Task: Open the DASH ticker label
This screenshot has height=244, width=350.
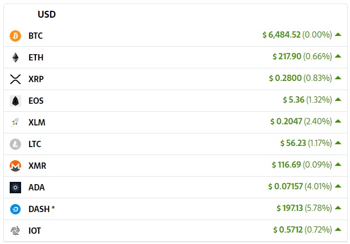Action: click(x=39, y=209)
